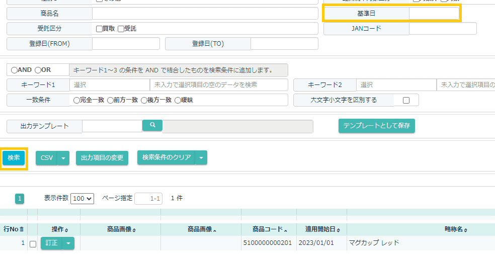This screenshot has width=495, height=258.
Task: Click the 1 件 result count
Action: pos(177,198)
